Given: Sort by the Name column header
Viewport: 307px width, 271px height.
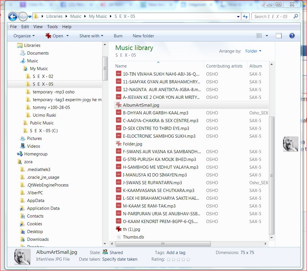Looking at the screenshot, I should pyautogui.click(x=121, y=66).
